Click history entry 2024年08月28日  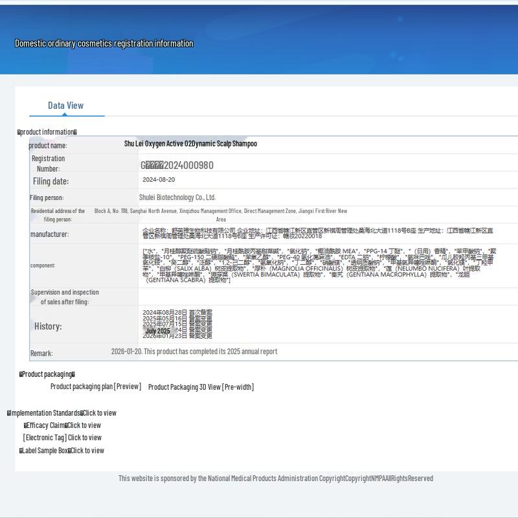177,312
